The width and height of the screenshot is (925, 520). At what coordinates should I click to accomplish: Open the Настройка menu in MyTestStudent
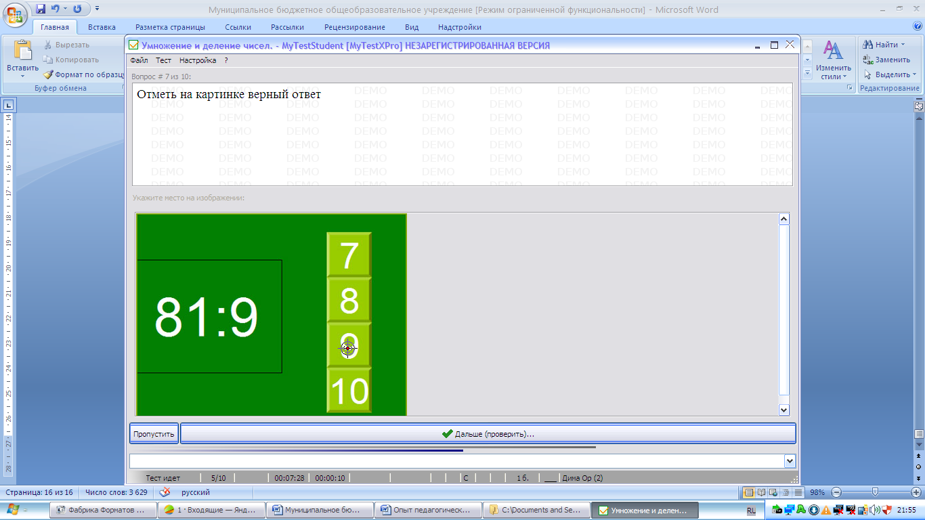click(x=198, y=60)
